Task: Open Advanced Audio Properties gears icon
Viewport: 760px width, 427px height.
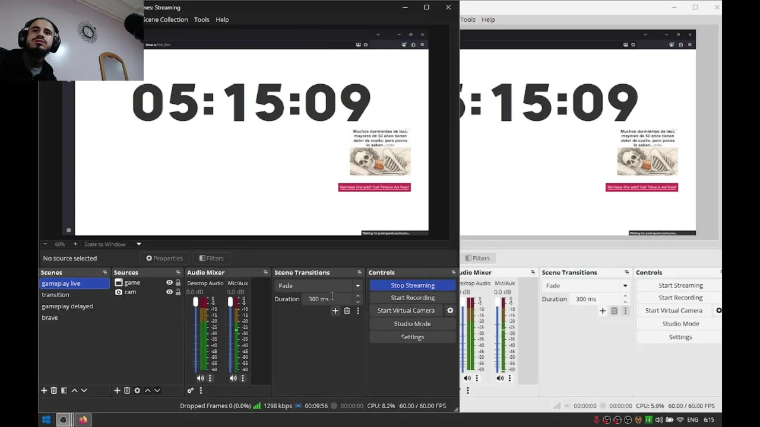Action: (x=191, y=390)
